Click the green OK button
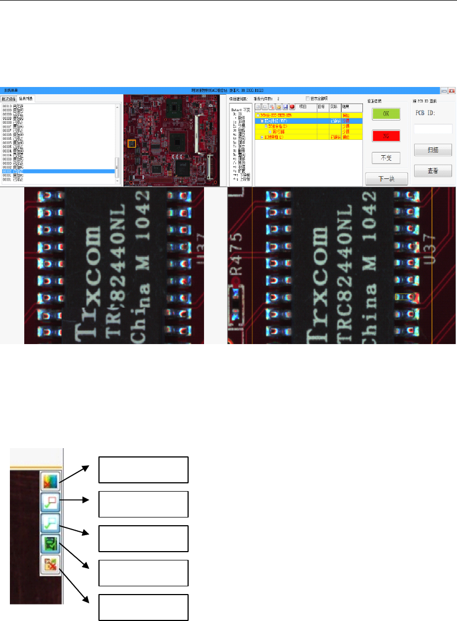 point(386,114)
